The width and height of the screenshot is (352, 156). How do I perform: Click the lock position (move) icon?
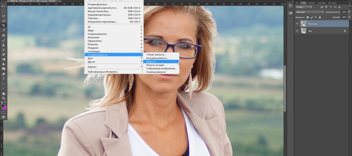coord(315,17)
